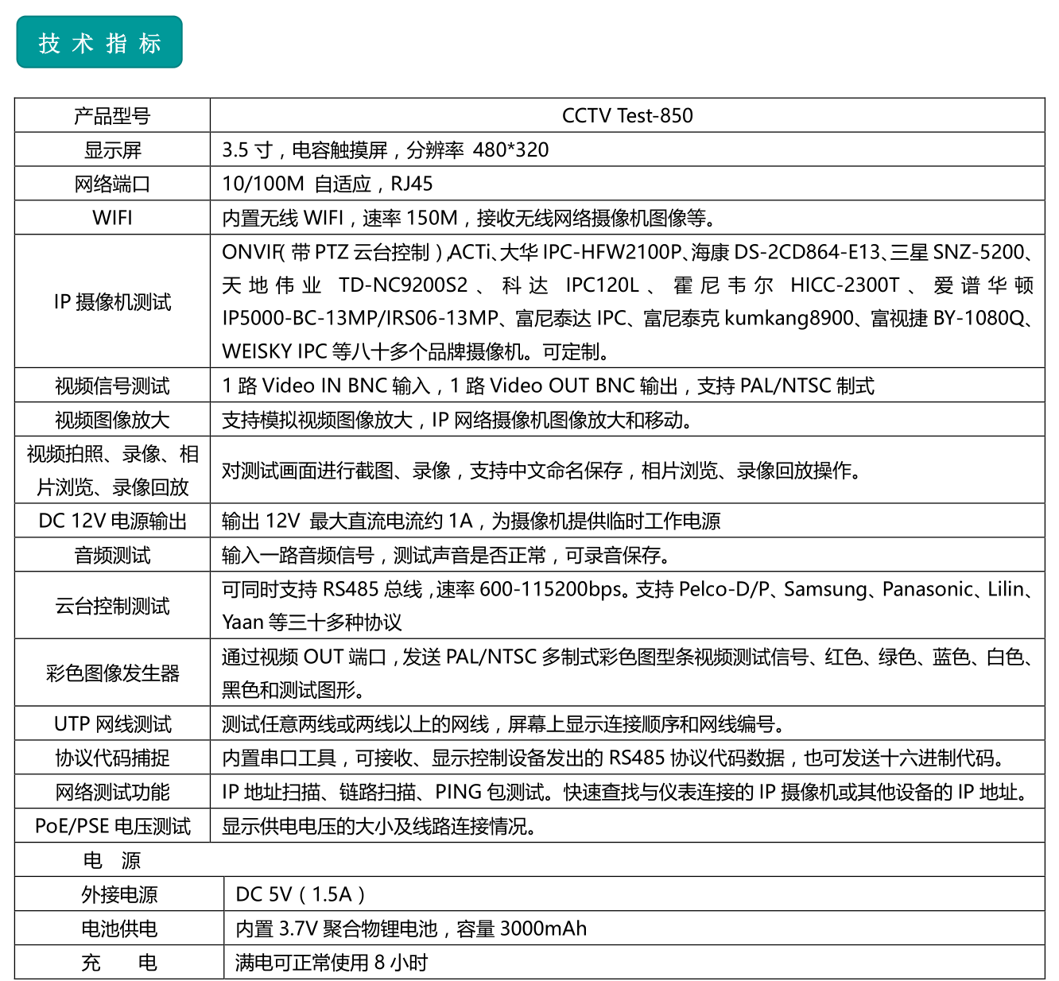Viewport: 1059px width, 981px height.
Task: Click the 充 电 row label
Action: (x=119, y=964)
